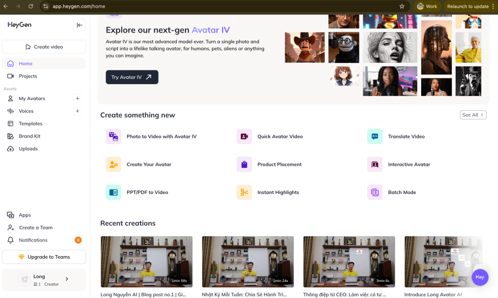Expand the Long account menu chevron
Image resolution: width=498 pixels, height=298 pixels.
tap(67, 279)
